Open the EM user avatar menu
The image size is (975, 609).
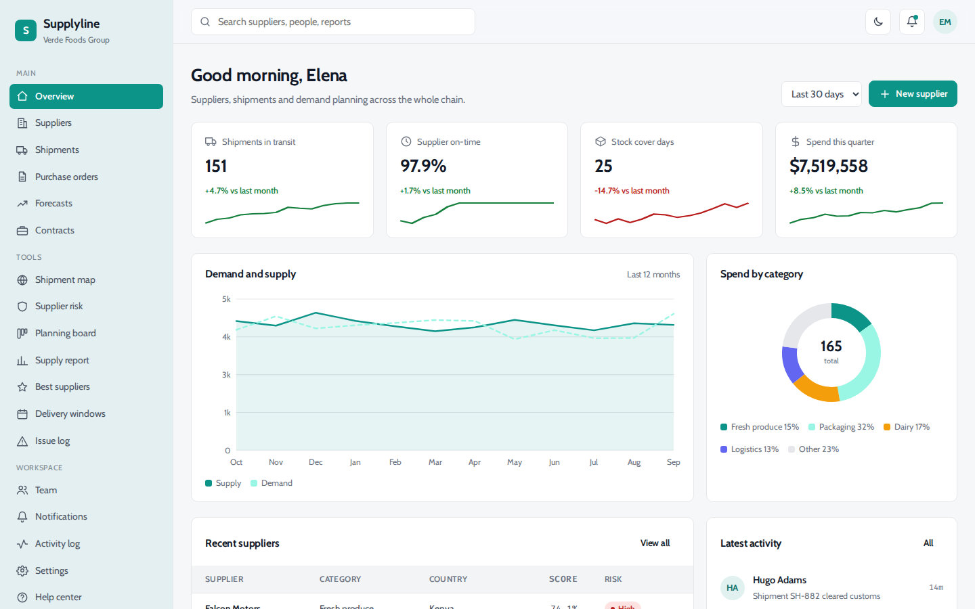945,22
